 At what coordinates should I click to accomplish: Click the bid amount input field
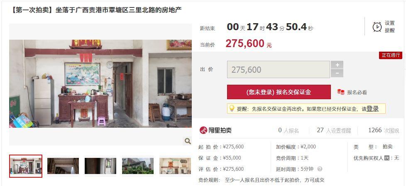coord(279,69)
